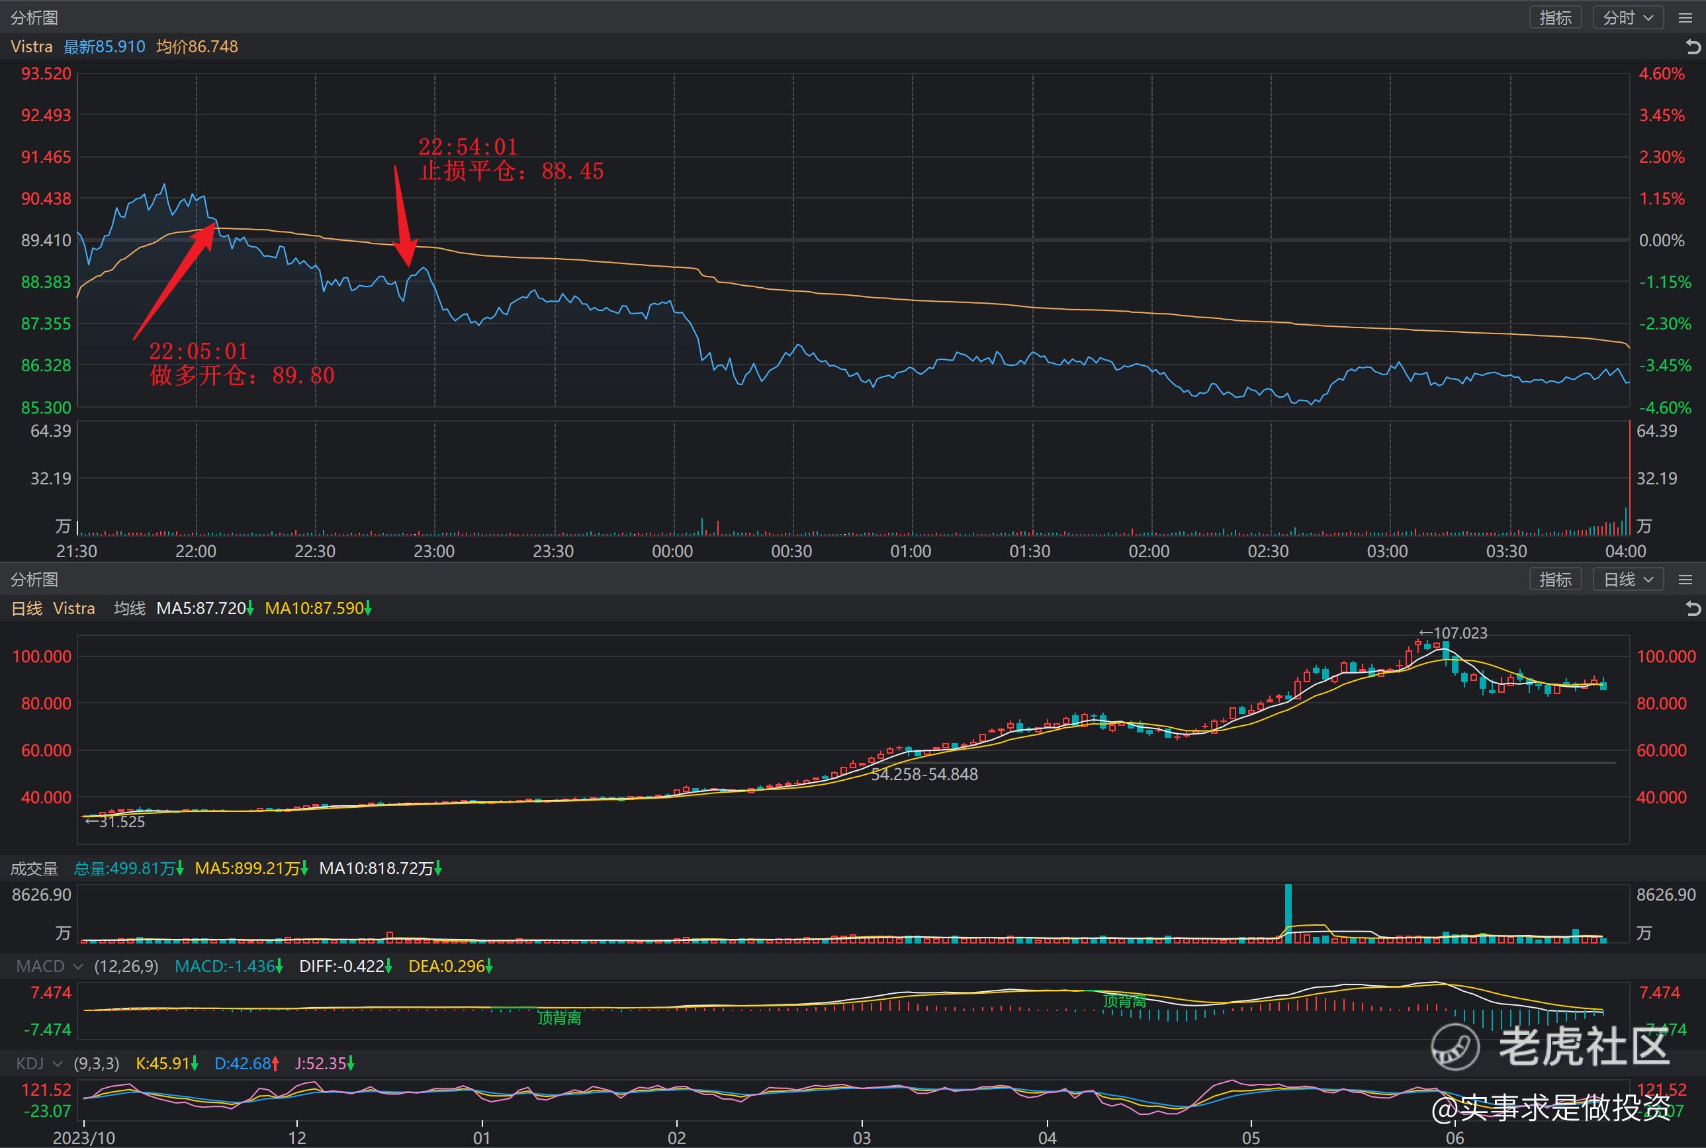This screenshot has width=1706, height=1148.
Task: Click the 均价86.748 average price label
Action: [x=197, y=47]
